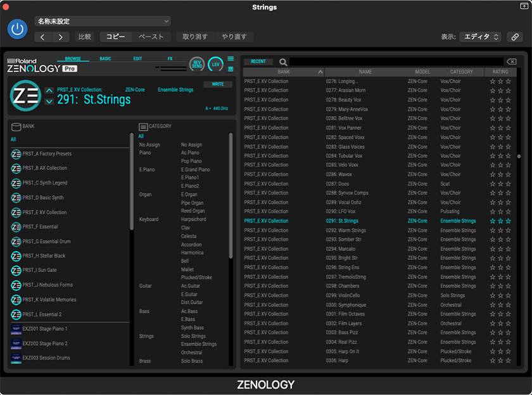The width and height of the screenshot is (532, 395).
Task: Clear search with the backspace icon
Action: click(x=512, y=62)
